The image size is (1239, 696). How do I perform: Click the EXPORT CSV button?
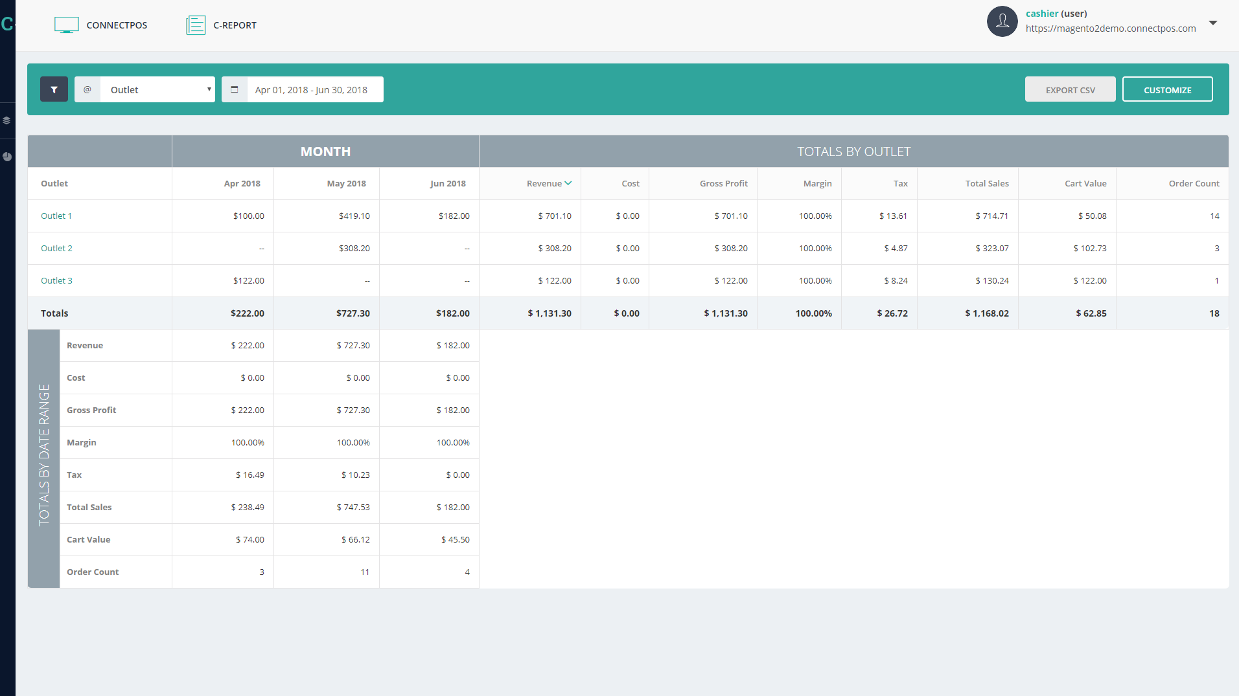tap(1069, 89)
